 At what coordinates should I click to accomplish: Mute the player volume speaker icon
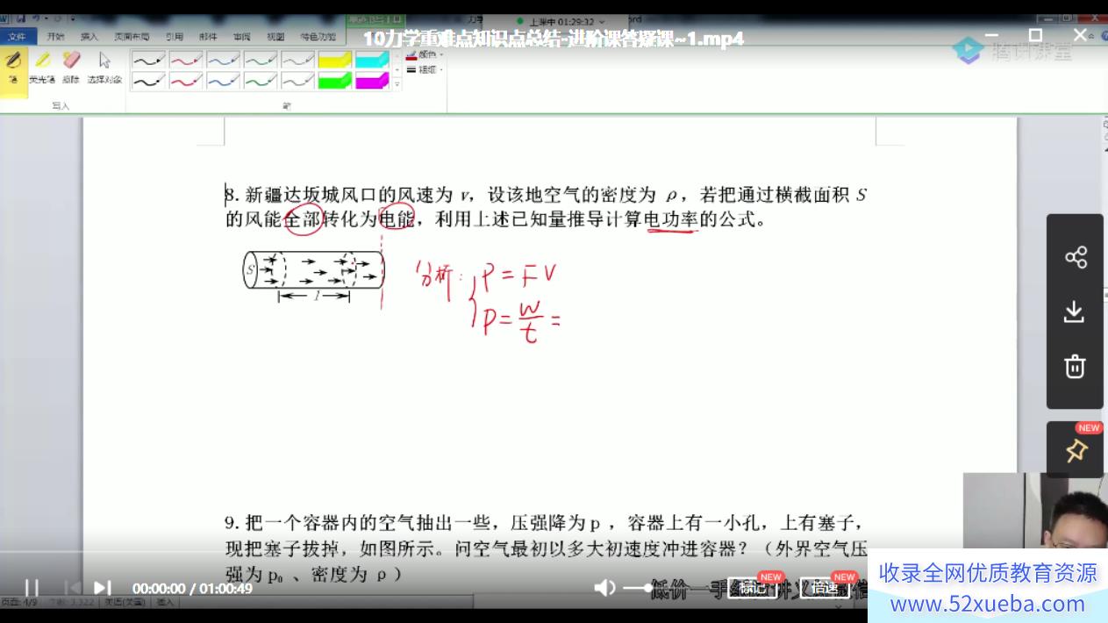tap(604, 588)
